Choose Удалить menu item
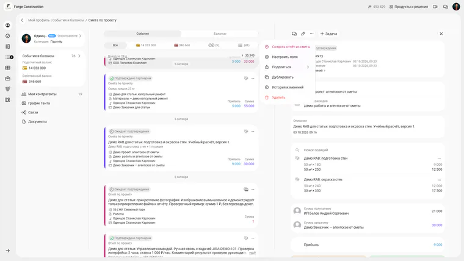Screen dimensions: 464x261 pos(287,97)
